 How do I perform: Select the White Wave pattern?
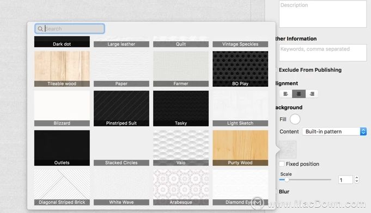click(121, 187)
